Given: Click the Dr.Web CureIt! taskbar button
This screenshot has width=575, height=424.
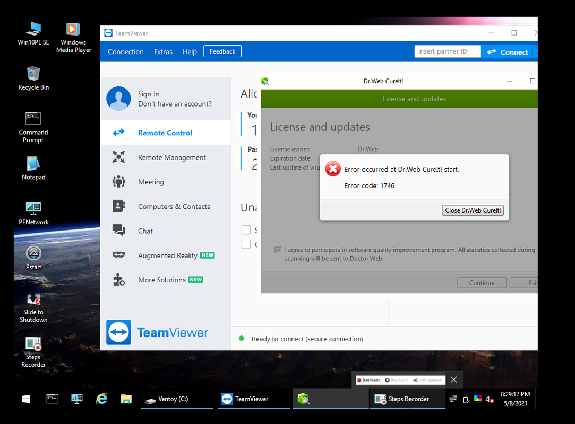Looking at the screenshot, I should [x=330, y=399].
